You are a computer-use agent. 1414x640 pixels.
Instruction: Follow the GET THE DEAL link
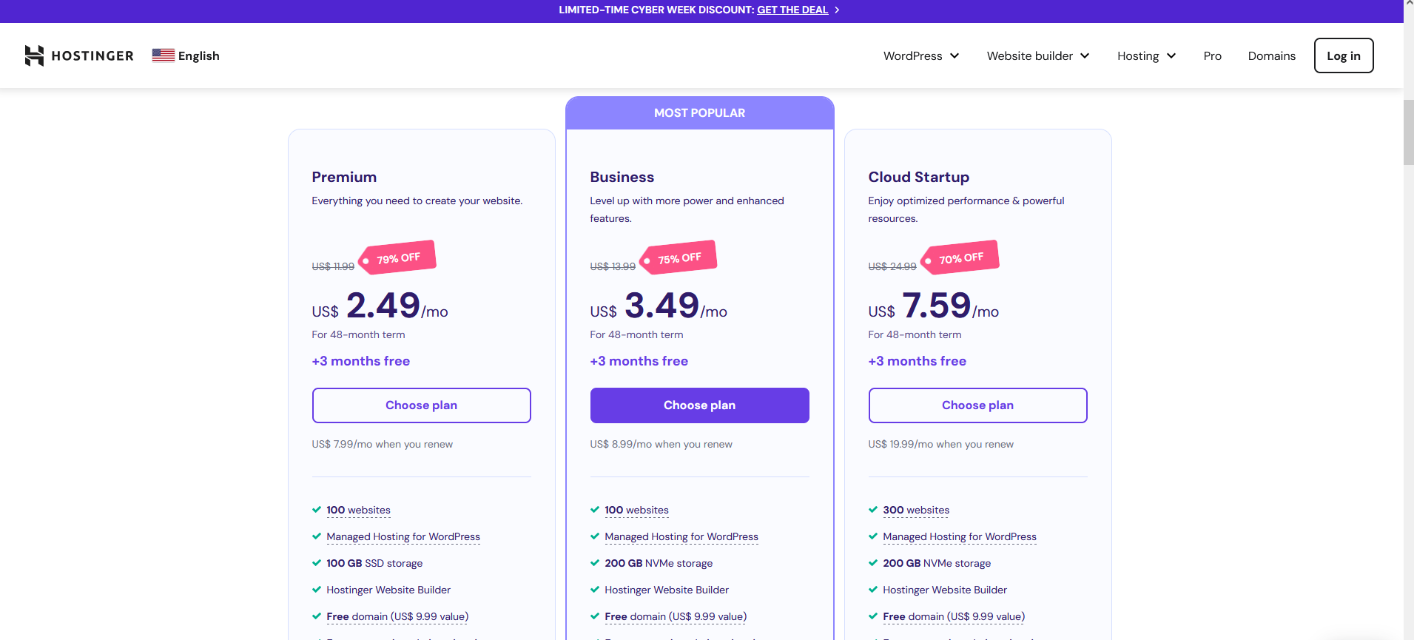792,10
